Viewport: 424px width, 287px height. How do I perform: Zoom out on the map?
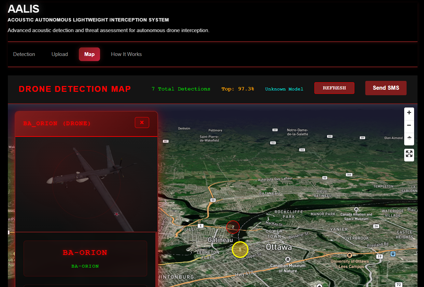409,126
